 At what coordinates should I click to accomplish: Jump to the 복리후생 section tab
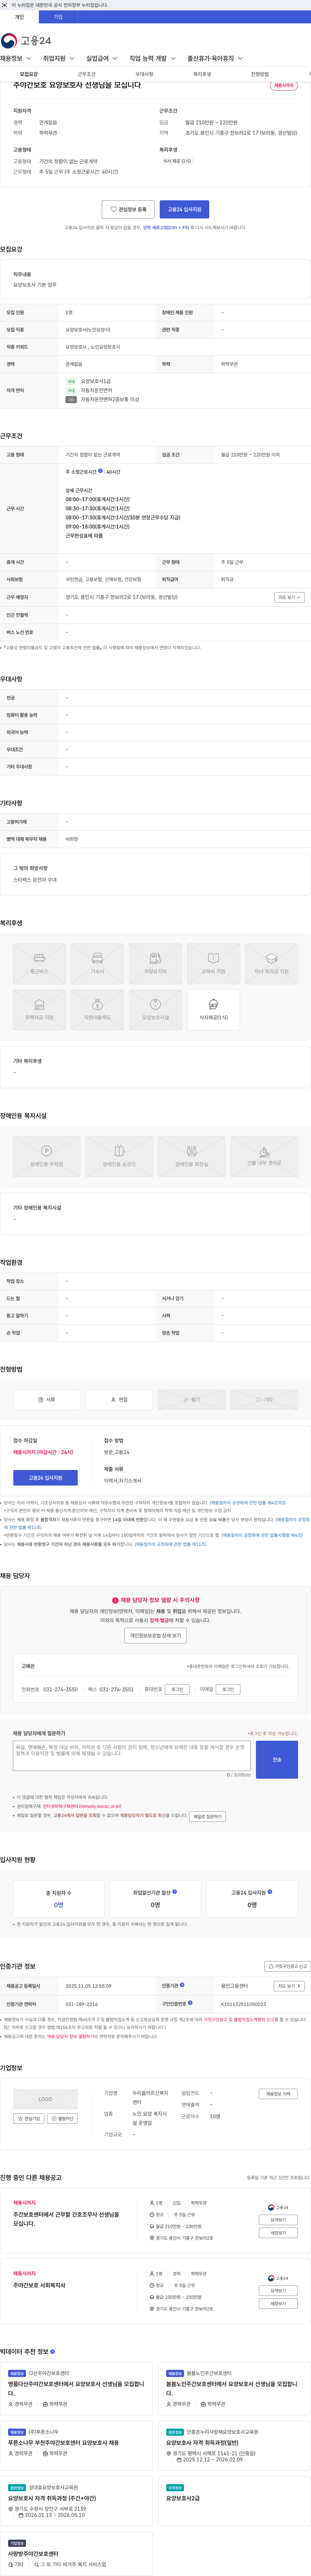tap(202, 74)
